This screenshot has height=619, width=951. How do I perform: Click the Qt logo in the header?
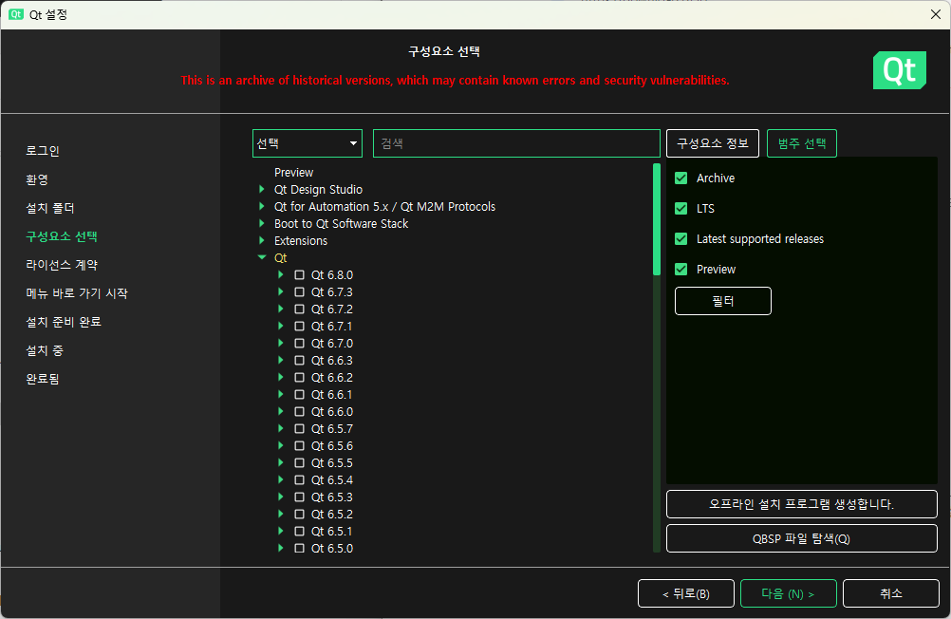(900, 70)
